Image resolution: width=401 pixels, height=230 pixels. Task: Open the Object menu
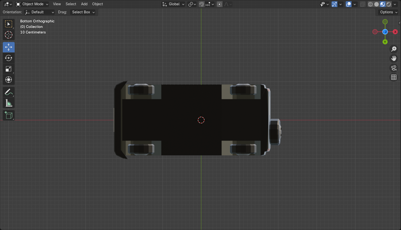97,4
